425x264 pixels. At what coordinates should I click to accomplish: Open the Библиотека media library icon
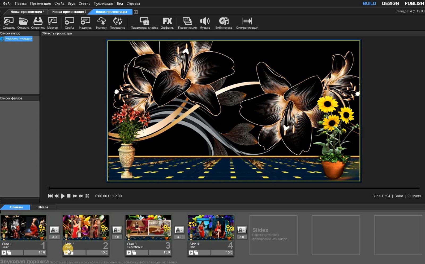[x=224, y=23]
